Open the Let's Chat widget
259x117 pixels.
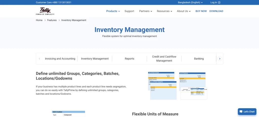(x=247, y=111)
